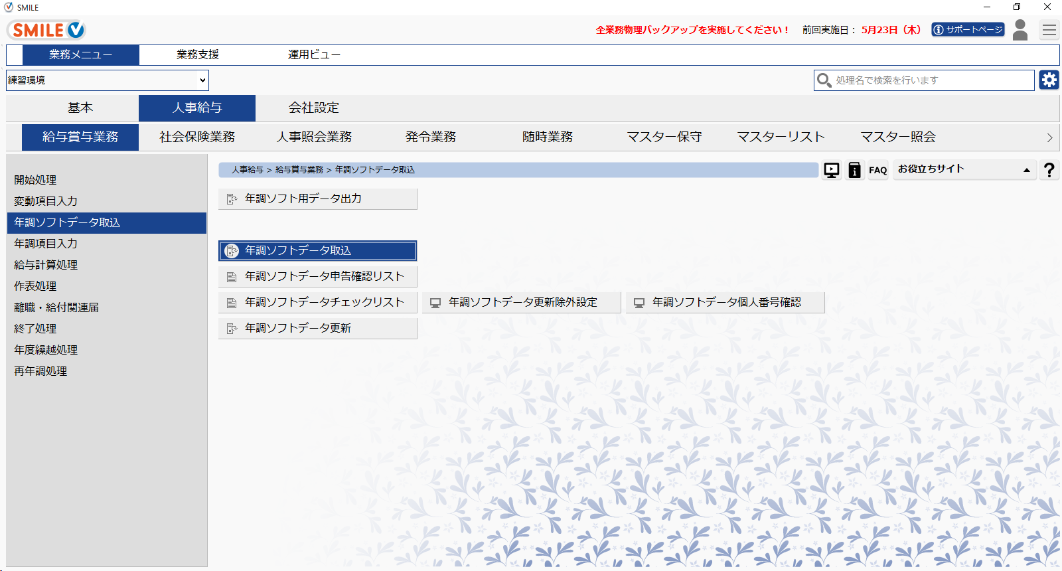Image resolution: width=1062 pixels, height=571 pixels.
Task: Select 給与計算処理 in the left sidebar
Action: point(46,265)
